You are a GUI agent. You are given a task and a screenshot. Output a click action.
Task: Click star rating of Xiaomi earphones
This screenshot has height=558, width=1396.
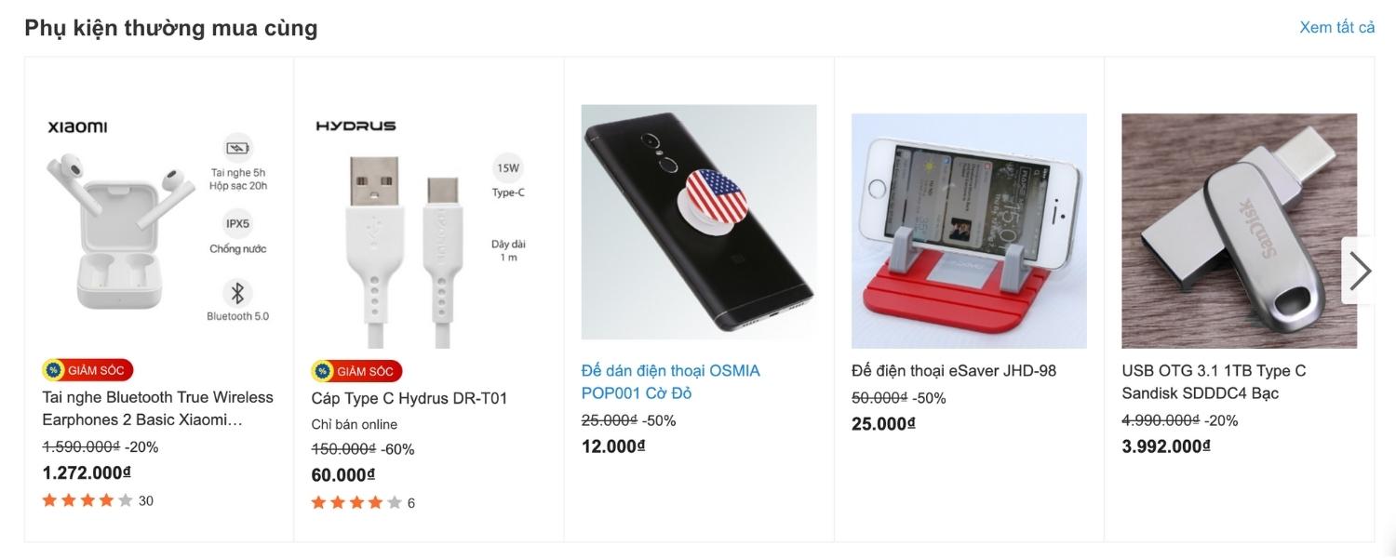click(x=87, y=500)
